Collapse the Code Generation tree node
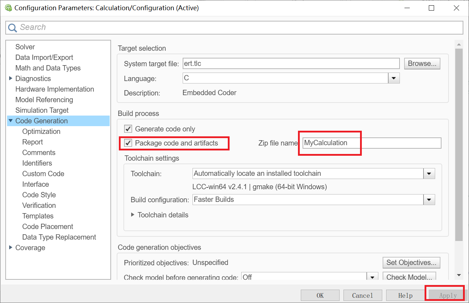Image resolution: width=469 pixels, height=303 pixels. (x=11, y=121)
